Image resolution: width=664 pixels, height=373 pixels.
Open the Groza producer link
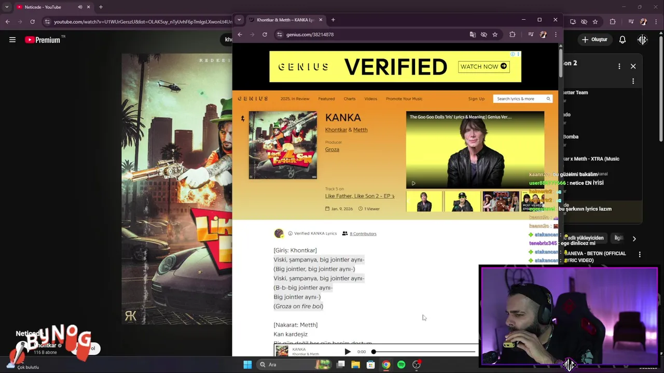[332, 150]
